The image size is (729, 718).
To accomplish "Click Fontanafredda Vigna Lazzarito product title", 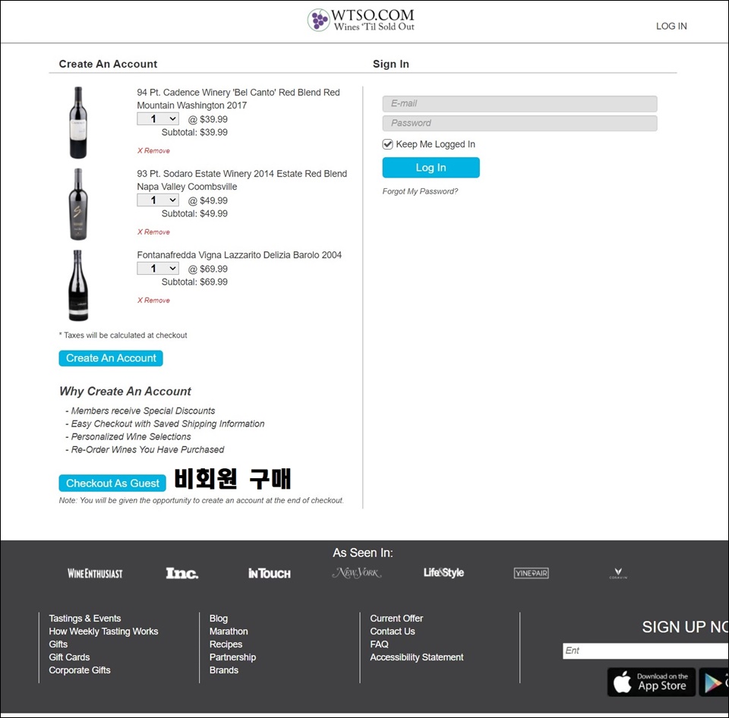I will (x=239, y=255).
